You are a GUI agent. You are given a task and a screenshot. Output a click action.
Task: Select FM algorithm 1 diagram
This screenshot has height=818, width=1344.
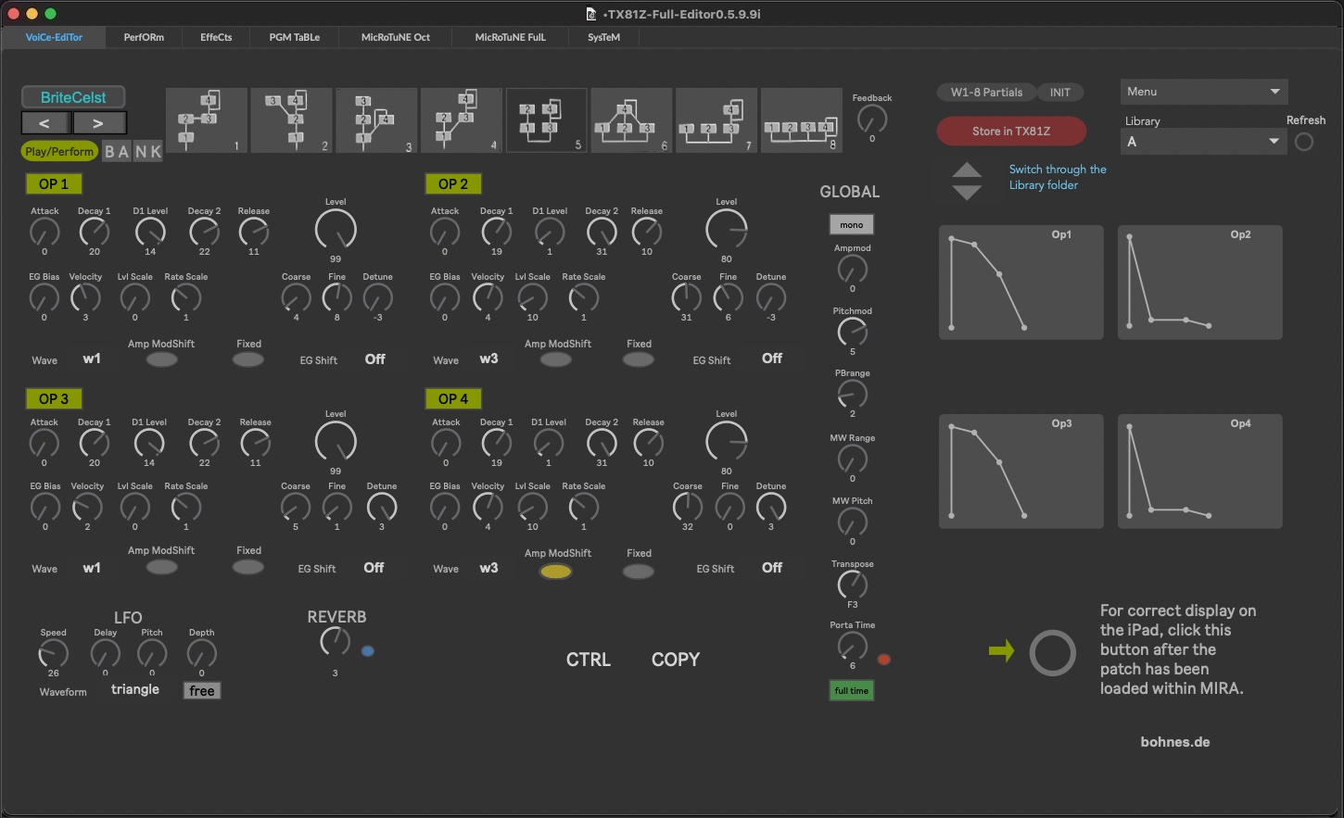coord(206,120)
